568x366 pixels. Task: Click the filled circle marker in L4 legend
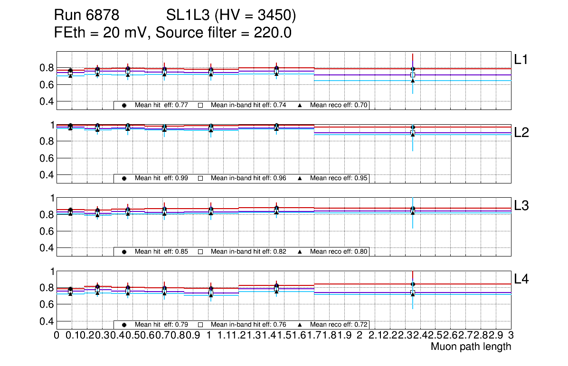click(124, 325)
